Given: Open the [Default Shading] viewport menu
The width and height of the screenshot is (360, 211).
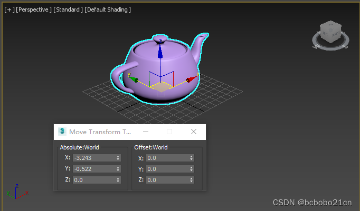Looking at the screenshot, I should (108, 9).
